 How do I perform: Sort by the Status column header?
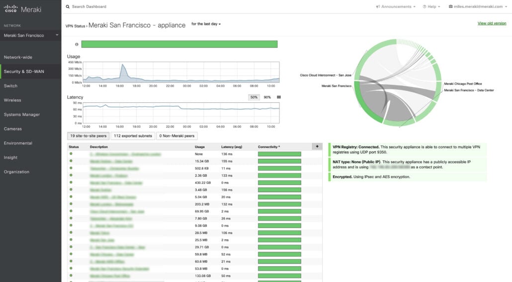(x=74, y=147)
